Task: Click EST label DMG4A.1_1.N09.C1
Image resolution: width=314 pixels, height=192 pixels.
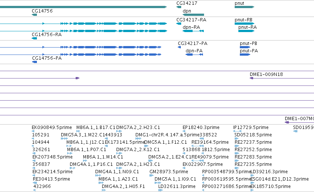Action: 117,172
